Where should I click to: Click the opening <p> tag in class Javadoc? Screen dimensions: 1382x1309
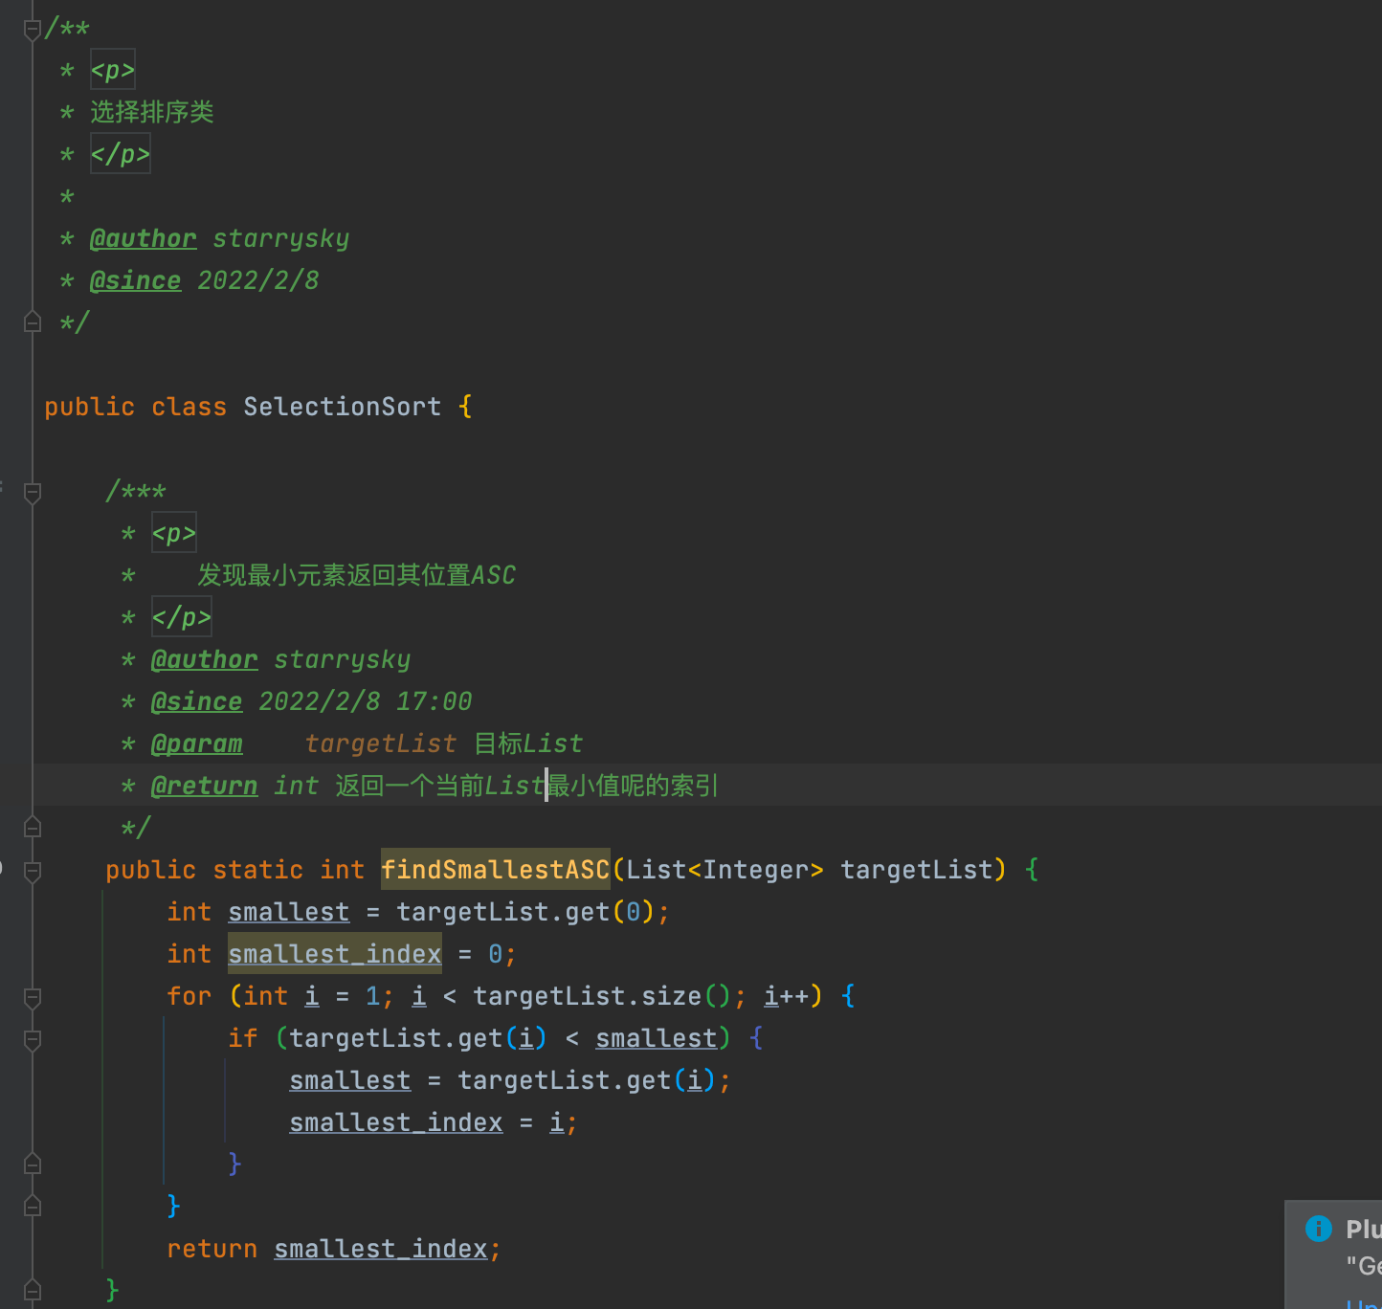click(x=112, y=70)
